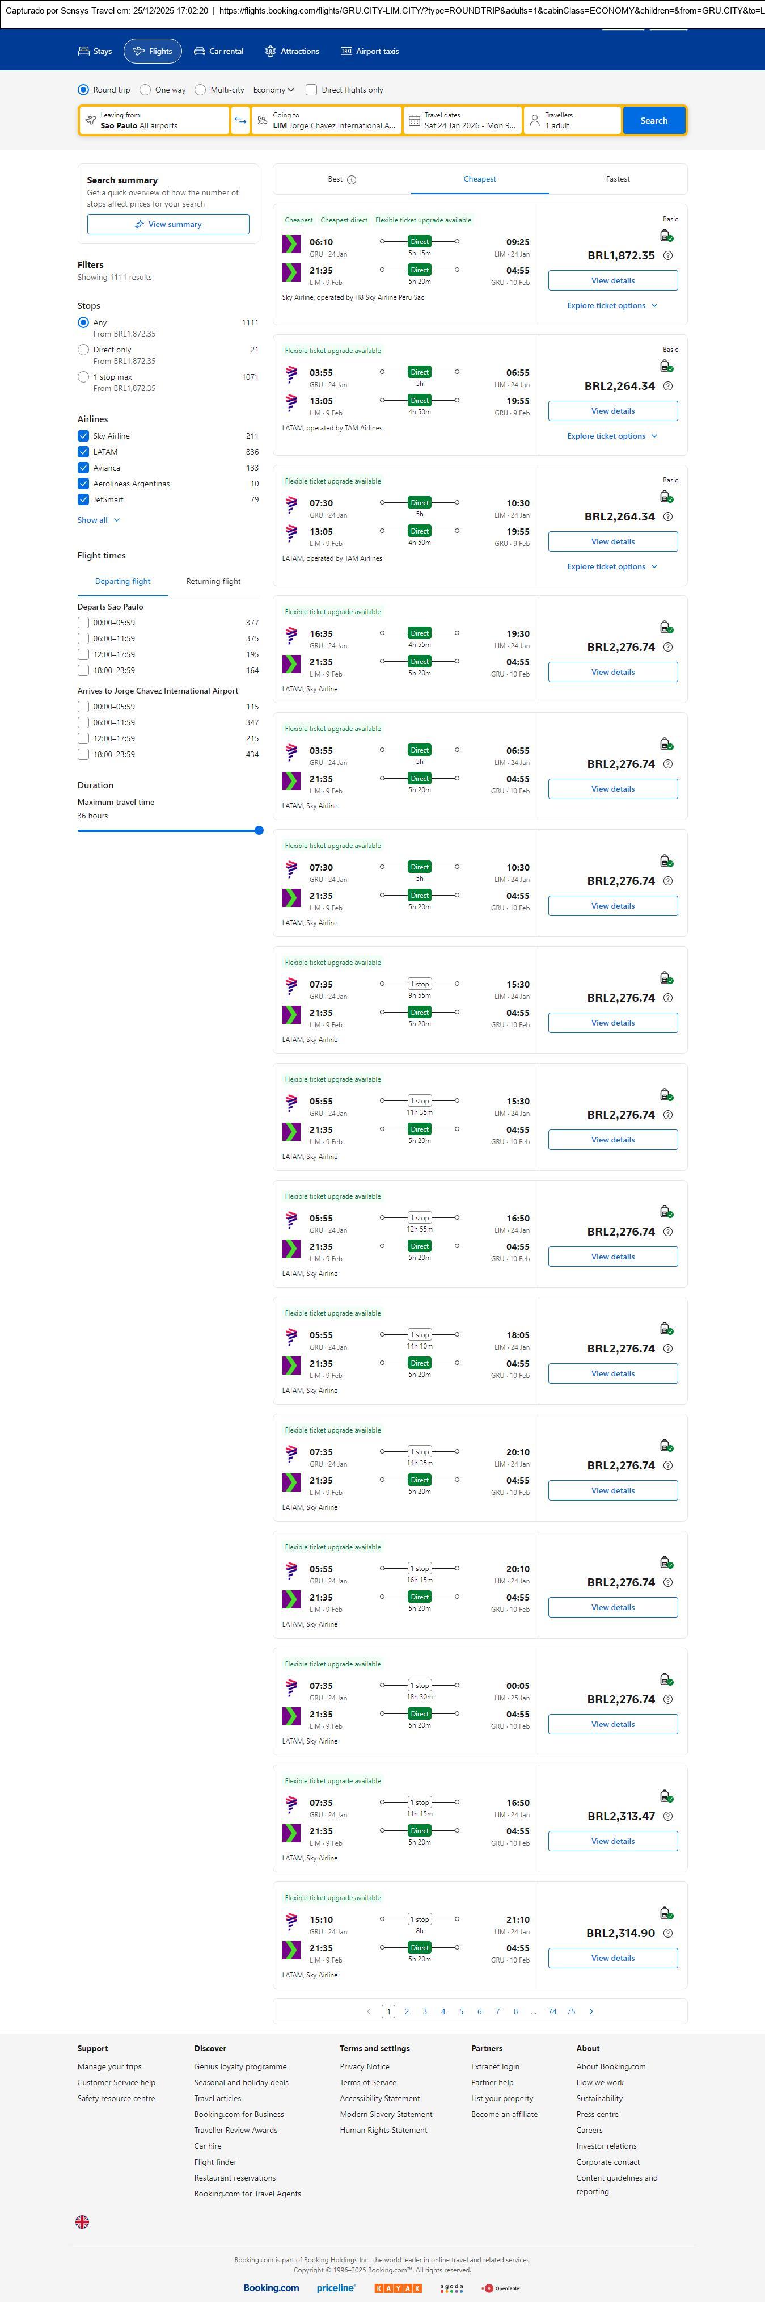Click the Attractions icon in top navigation

[271, 52]
